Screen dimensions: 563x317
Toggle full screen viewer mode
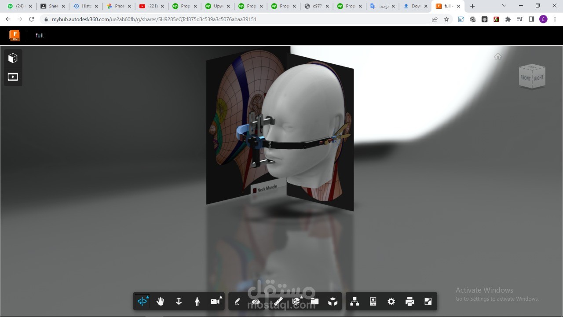click(x=428, y=302)
